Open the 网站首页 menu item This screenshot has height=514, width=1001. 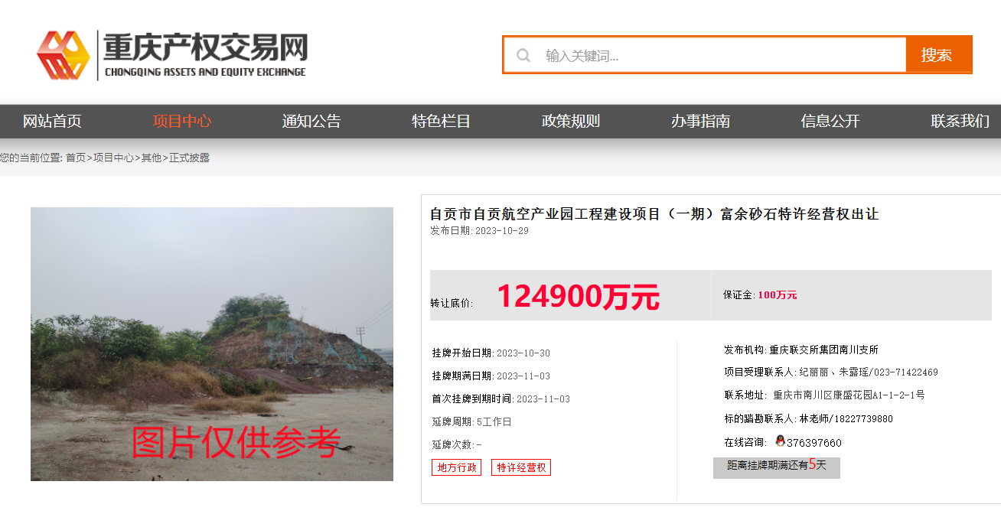(52, 121)
